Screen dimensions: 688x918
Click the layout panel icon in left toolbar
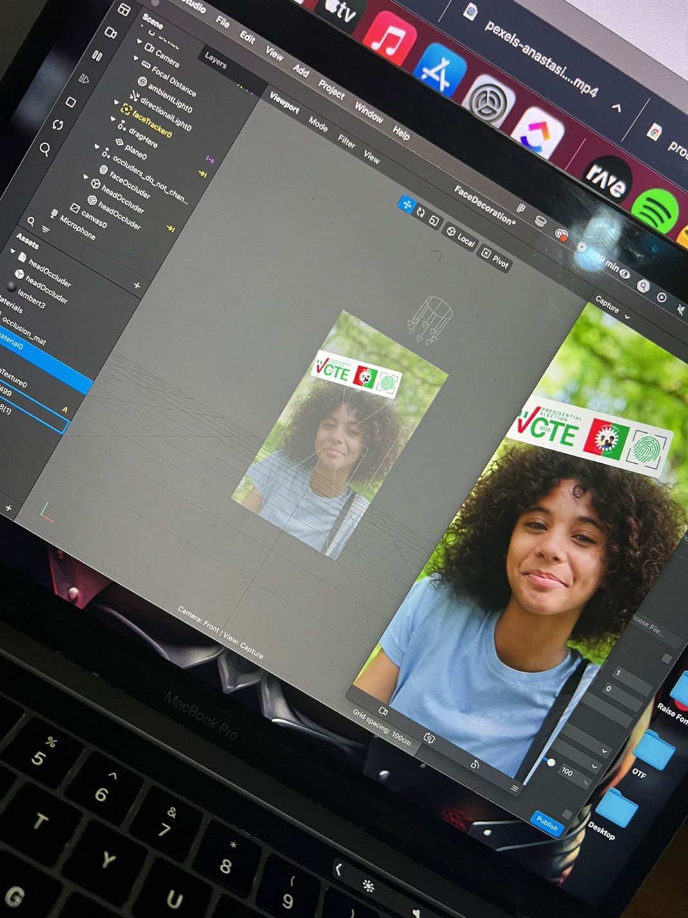click(124, 10)
